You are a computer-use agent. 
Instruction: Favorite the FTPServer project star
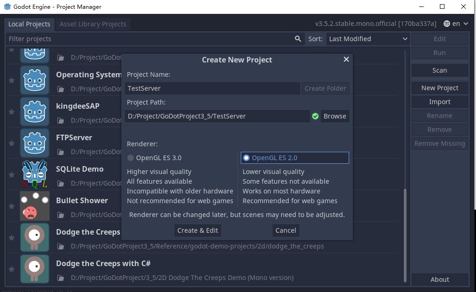pos(12,143)
